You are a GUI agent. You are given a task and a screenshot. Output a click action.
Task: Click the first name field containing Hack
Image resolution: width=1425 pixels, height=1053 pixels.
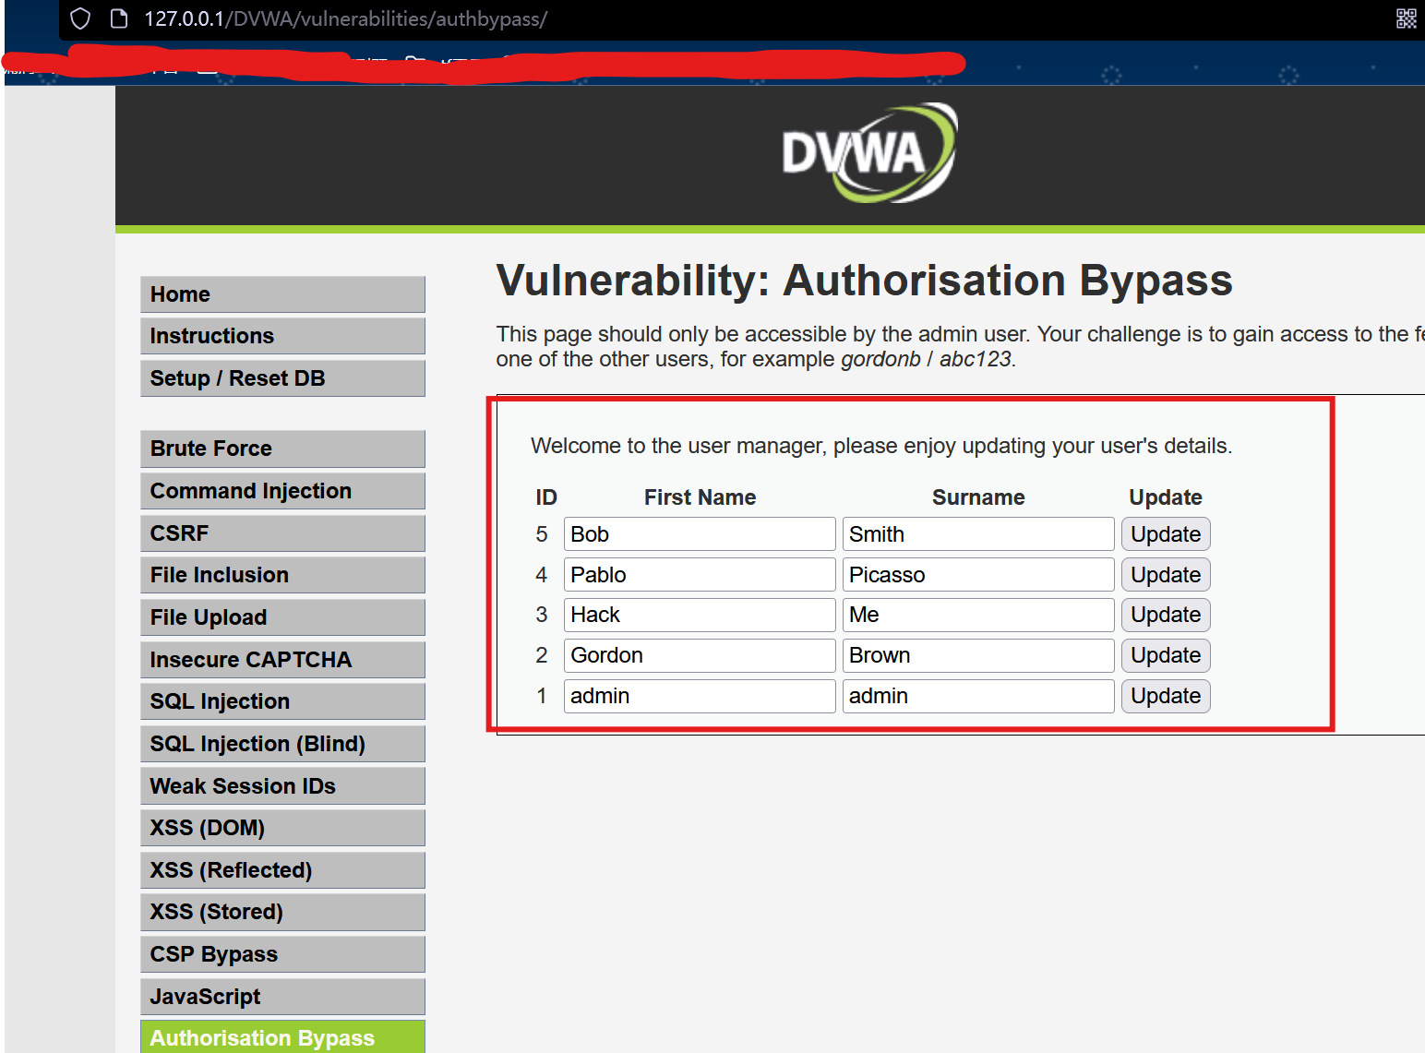click(700, 615)
